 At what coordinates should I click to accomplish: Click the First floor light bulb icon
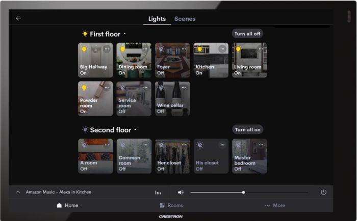coord(85,34)
